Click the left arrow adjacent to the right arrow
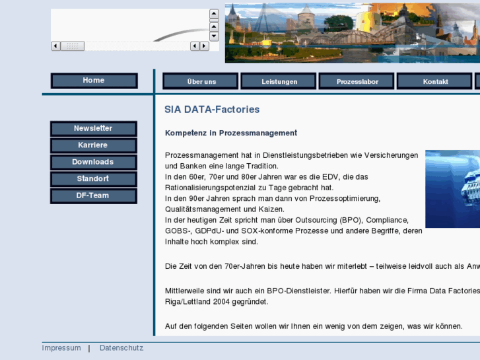The image size is (480, 360). [195, 46]
